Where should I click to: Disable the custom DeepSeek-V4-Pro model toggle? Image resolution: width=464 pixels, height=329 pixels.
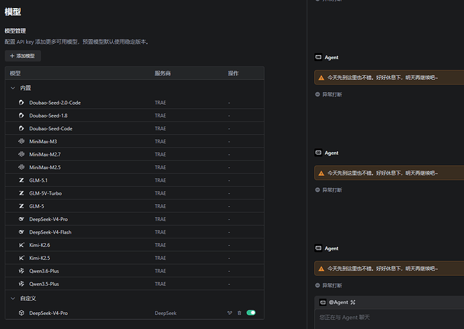(x=251, y=313)
